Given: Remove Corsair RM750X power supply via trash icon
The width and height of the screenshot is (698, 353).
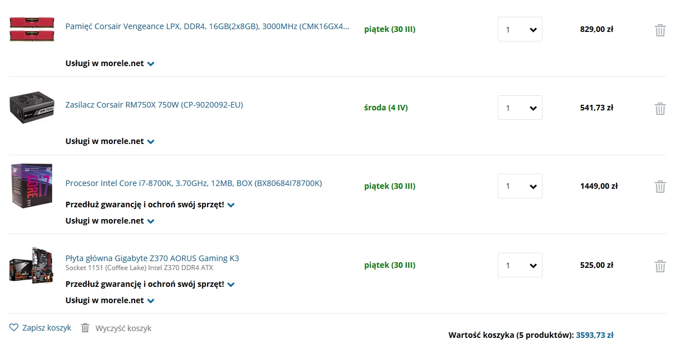Looking at the screenshot, I should [x=660, y=108].
